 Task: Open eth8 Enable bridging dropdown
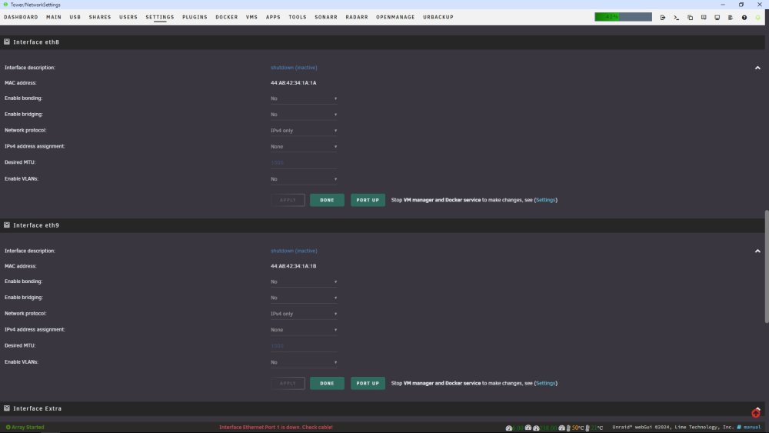(x=304, y=115)
